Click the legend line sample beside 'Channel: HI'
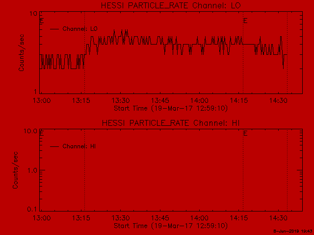The height and width of the screenshot is (235, 314). pyautogui.click(x=54, y=146)
